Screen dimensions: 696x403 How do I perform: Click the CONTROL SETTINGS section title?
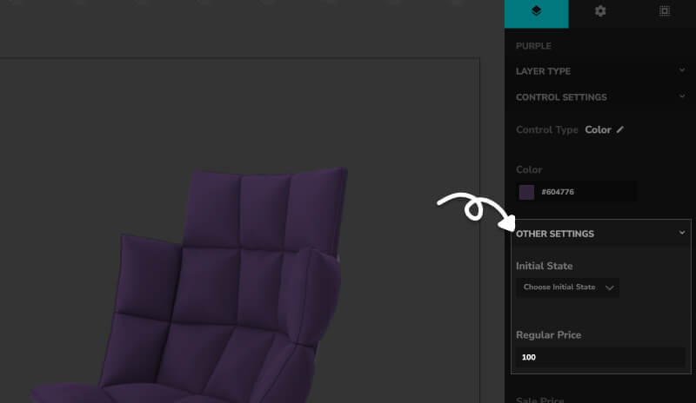pos(561,97)
